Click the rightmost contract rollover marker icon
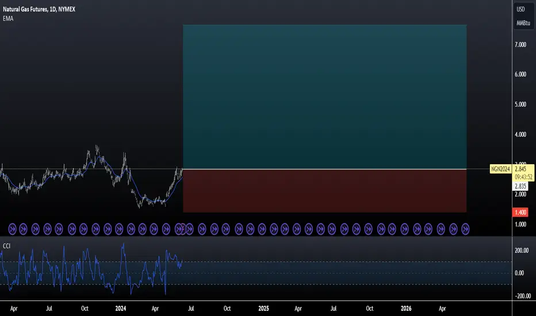This screenshot has width=536, height=316. 465,229
